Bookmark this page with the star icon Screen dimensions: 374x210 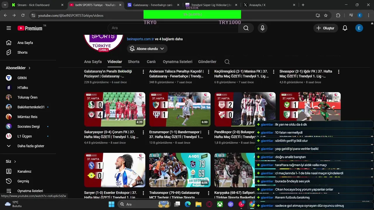point(326,15)
